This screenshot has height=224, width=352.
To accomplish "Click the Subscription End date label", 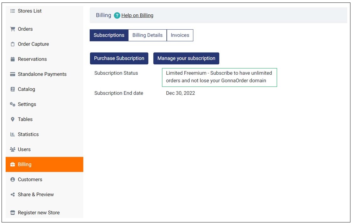I will [x=118, y=93].
